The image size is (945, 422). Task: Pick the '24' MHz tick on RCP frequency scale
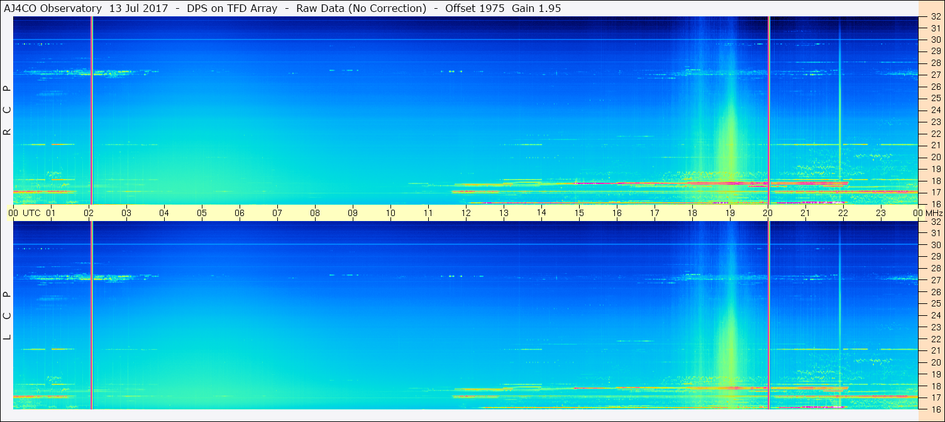[936, 110]
